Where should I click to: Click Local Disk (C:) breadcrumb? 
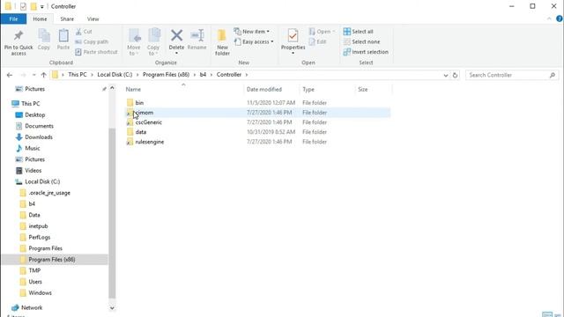pos(115,75)
